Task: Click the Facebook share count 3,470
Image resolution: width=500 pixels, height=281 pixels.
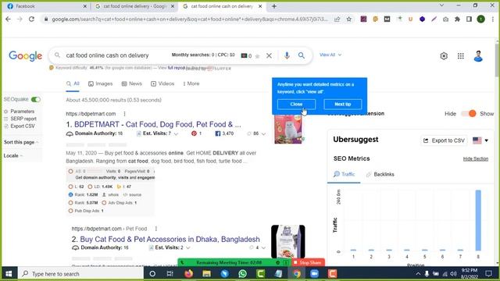Action: [x=224, y=133]
